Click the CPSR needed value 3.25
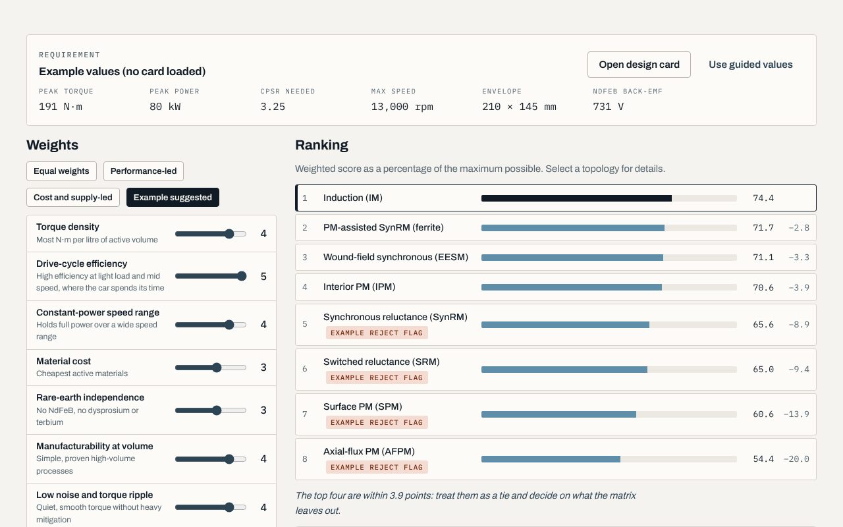Screen dimensions: 843x527 273,107
